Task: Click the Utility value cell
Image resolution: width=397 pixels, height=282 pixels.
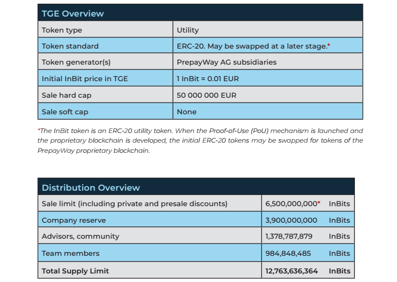Action: [x=268, y=29]
